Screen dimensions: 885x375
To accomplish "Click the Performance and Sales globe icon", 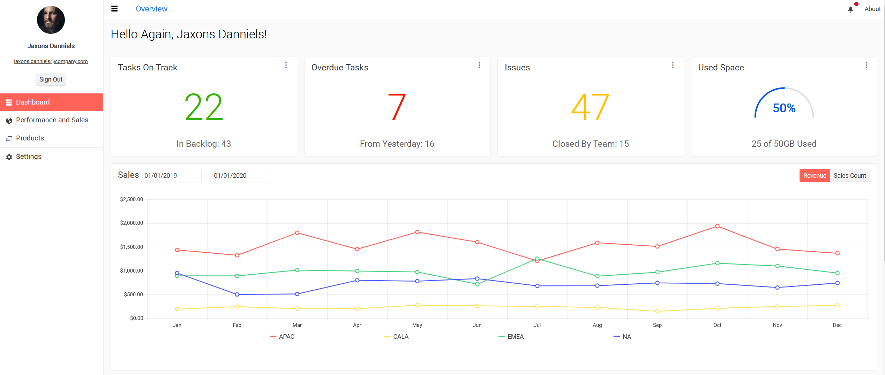I will [x=9, y=120].
